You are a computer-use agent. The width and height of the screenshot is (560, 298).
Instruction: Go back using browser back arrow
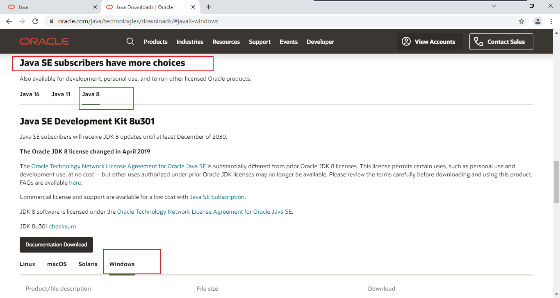9,21
